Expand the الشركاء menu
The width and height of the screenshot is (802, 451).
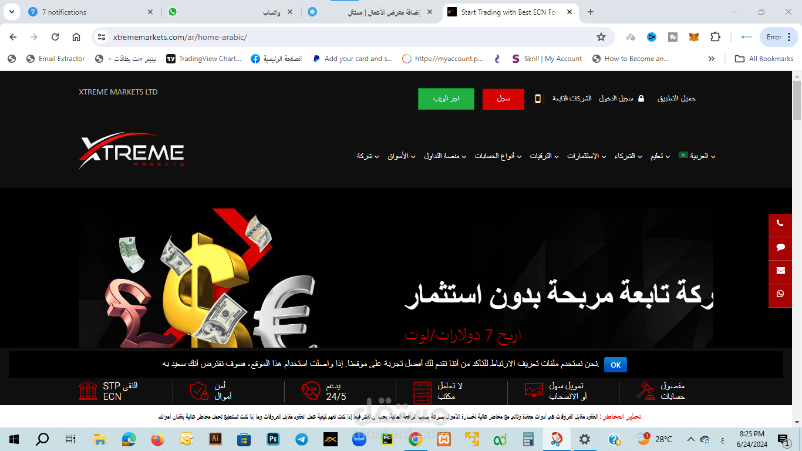[x=628, y=156]
